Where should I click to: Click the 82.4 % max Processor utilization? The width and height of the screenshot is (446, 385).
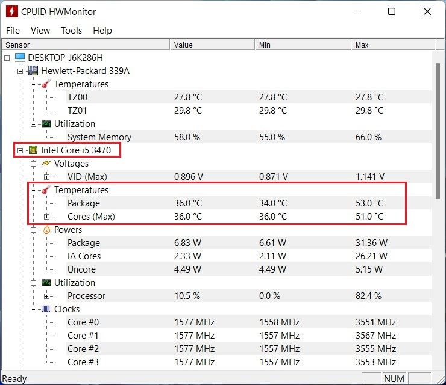(x=368, y=296)
